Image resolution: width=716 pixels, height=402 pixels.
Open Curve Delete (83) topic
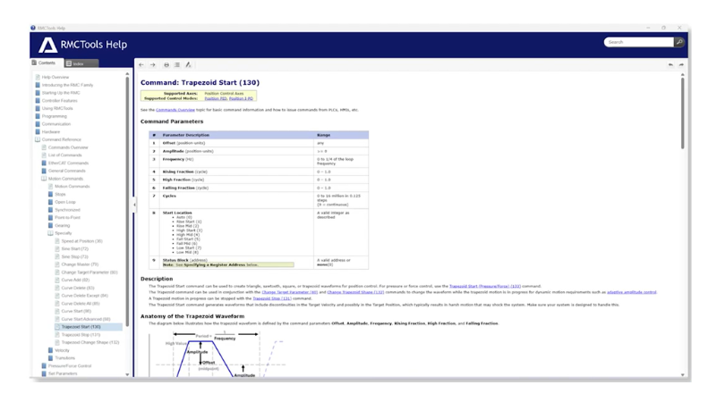(x=78, y=288)
